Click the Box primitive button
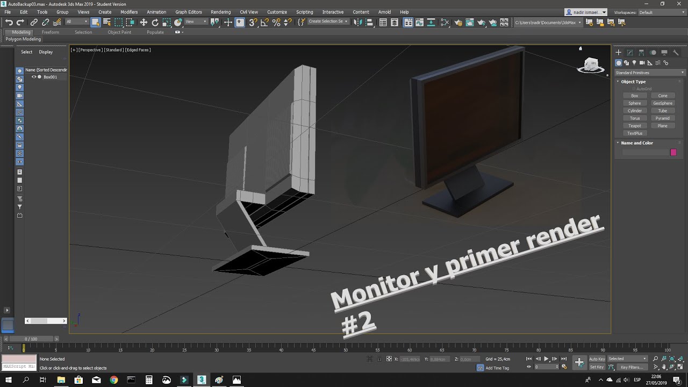This screenshot has width=688, height=387. 635,96
